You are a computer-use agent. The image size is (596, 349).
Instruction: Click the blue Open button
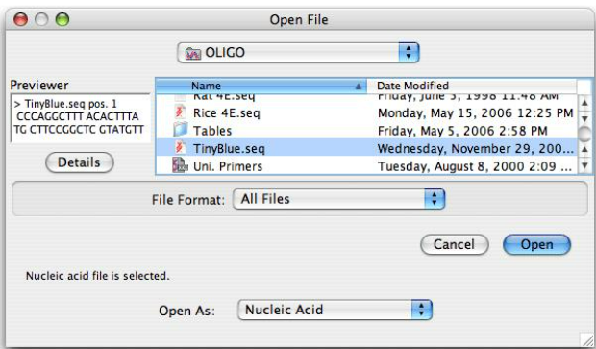[x=536, y=244]
